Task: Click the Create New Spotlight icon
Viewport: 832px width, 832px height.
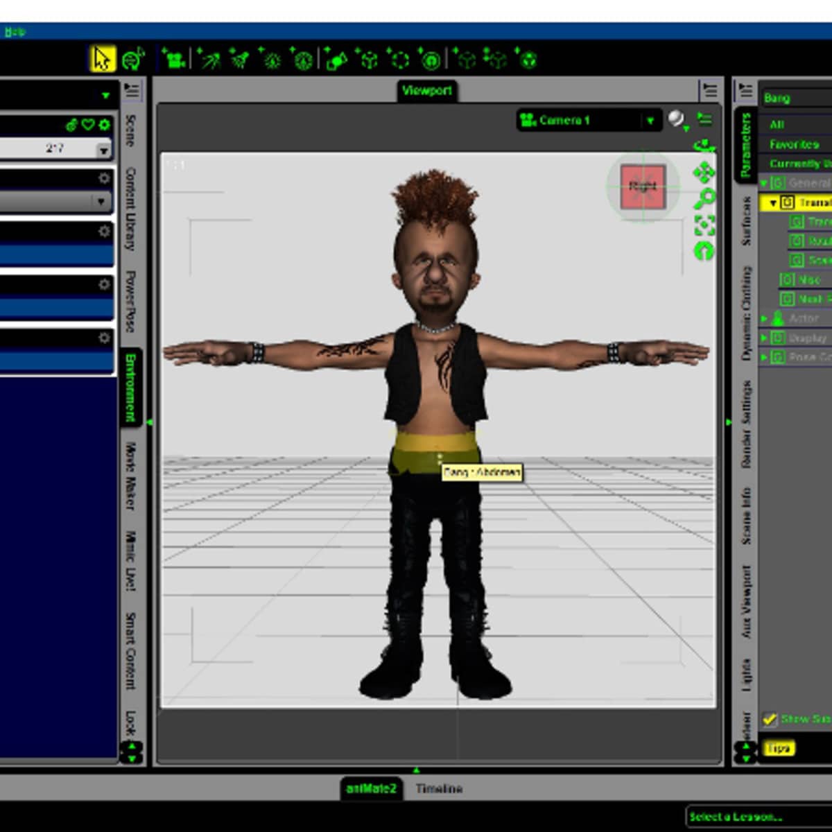Action: (x=239, y=59)
